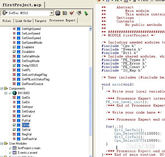Click the M icon beside SetHighSpeed
This screenshot has width=165, height=157.
point(19,29)
